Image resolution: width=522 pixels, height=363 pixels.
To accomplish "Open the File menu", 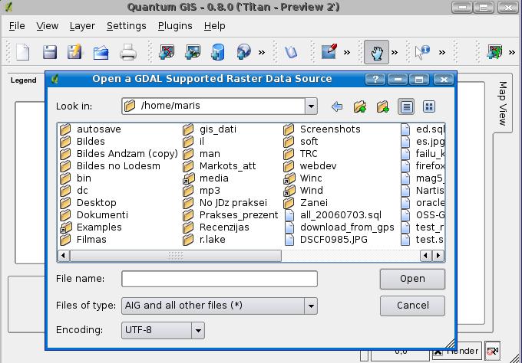I will click(17, 26).
